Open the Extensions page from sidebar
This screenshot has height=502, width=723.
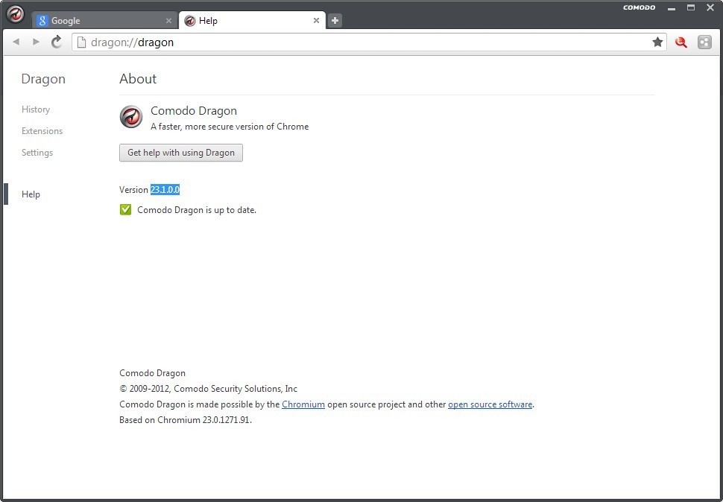click(42, 131)
